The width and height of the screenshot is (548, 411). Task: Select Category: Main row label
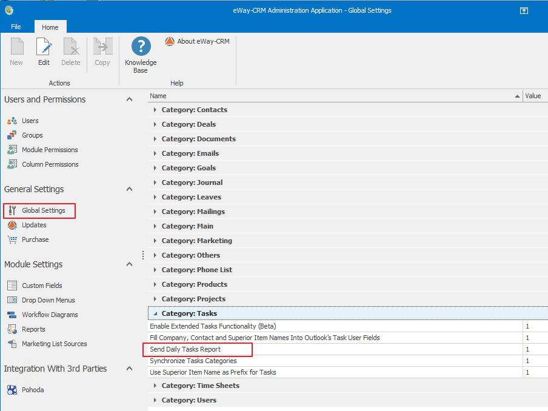pos(188,227)
